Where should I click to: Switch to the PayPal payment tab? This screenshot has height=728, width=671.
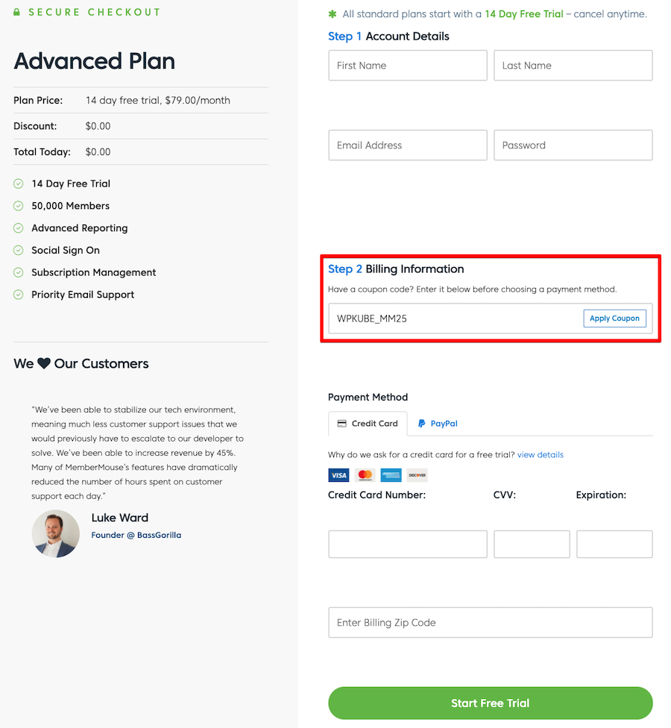[438, 424]
